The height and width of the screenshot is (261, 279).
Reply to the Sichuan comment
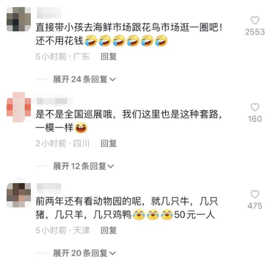point(109,144)
